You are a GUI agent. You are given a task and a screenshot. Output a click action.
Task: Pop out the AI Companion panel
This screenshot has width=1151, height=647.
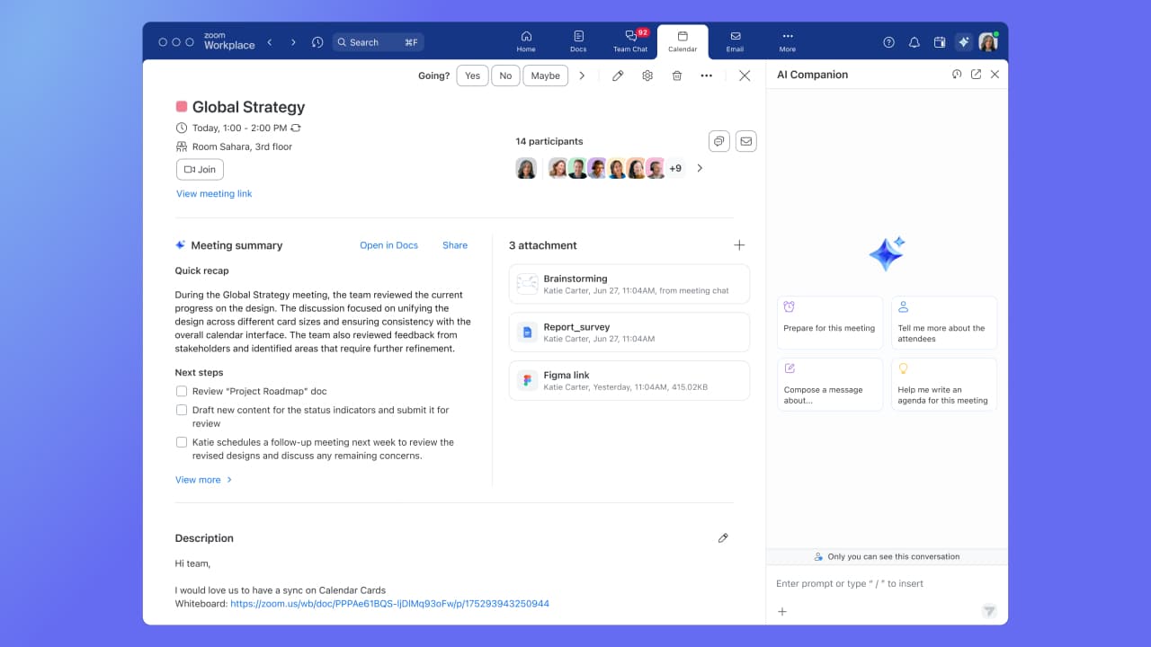(x=976, y=75)
